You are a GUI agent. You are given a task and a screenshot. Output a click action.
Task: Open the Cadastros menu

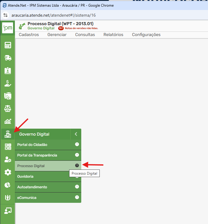point(29,35)
